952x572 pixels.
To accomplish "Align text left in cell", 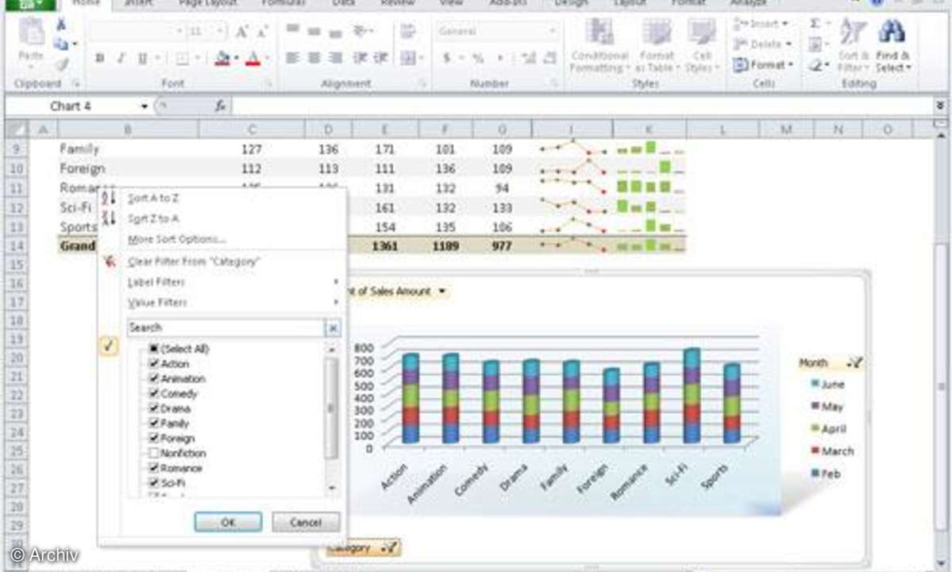I will tap(293, 58).
